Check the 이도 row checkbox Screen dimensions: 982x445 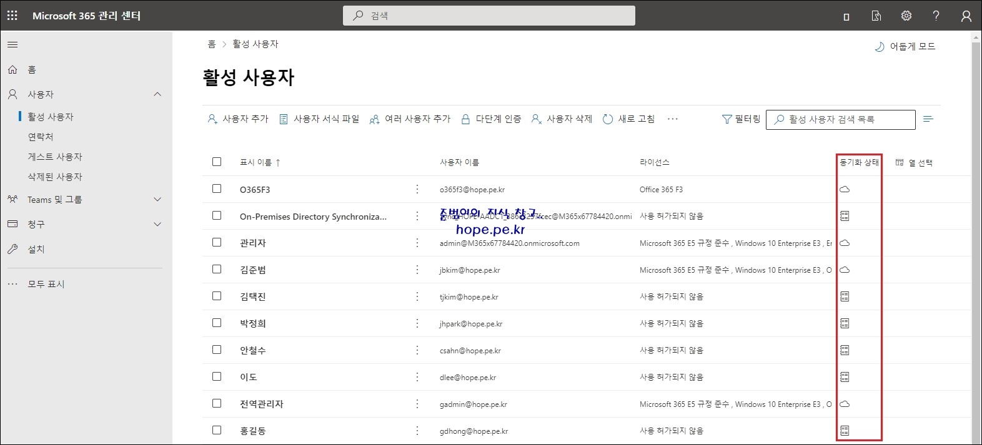[x=217, y=376]
